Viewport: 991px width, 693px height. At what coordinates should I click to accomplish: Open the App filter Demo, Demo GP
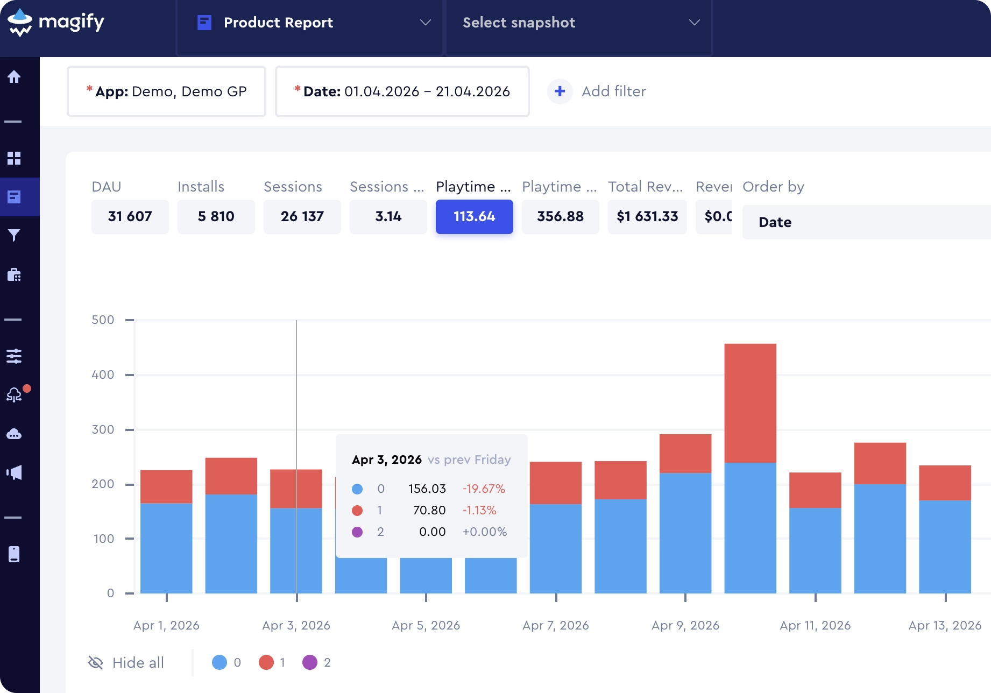(166, 91)
